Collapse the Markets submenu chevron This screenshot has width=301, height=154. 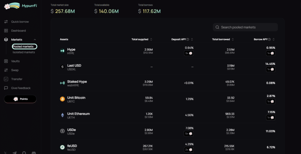[35, 40]
